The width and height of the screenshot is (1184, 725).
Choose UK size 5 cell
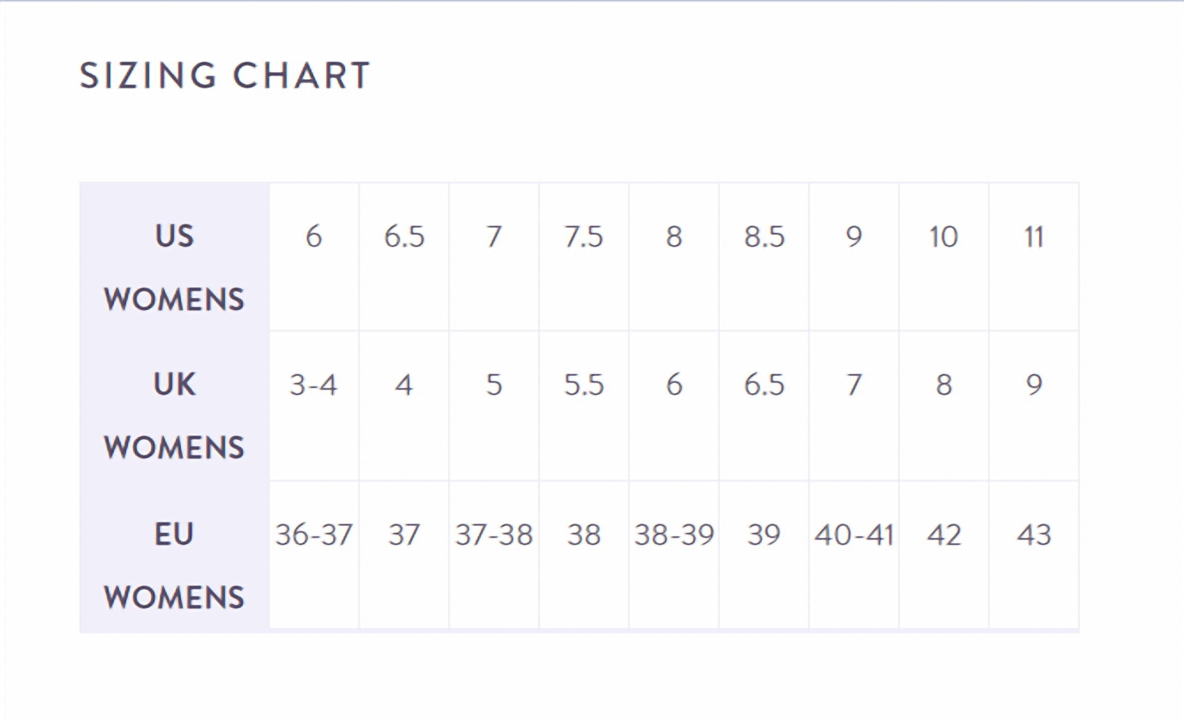[x=494, y=385]
